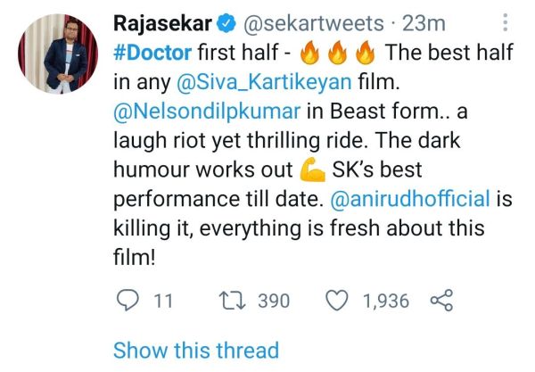535x372 pixels.
Task: Visit the @Siva_Kartikeyan mention
Action: point(261,83)
